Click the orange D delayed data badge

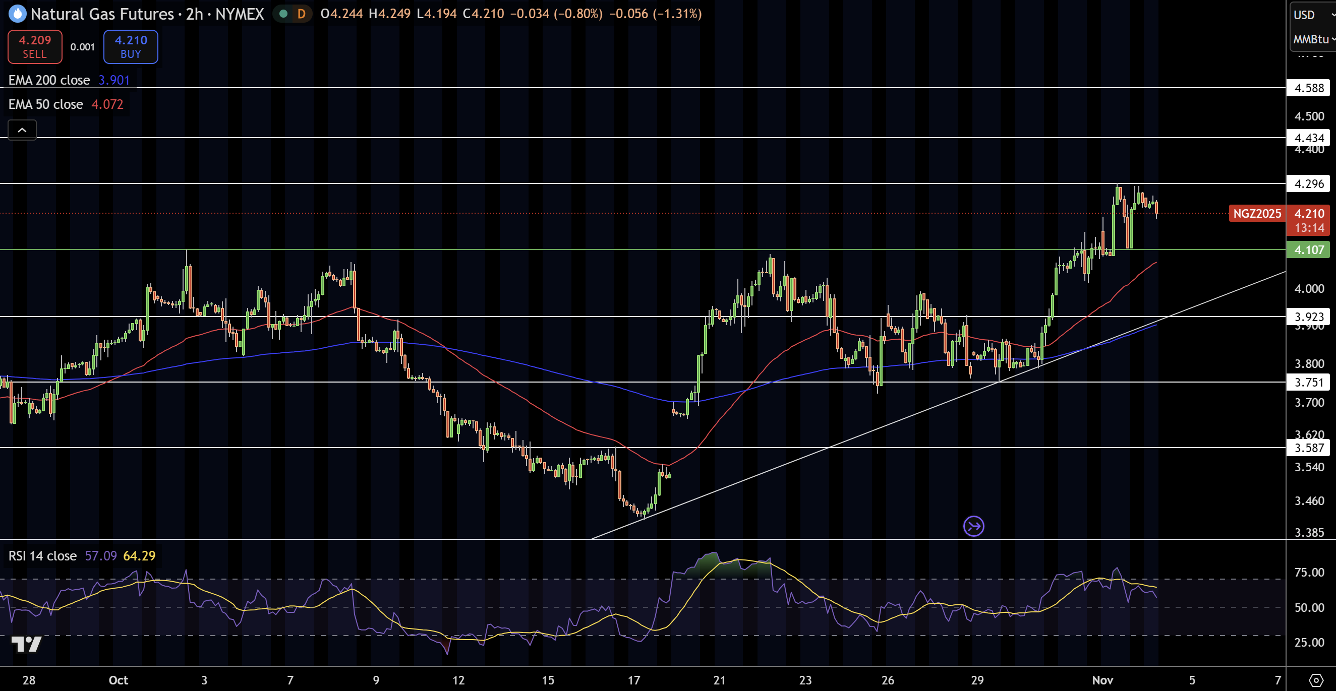coord(301,14)
